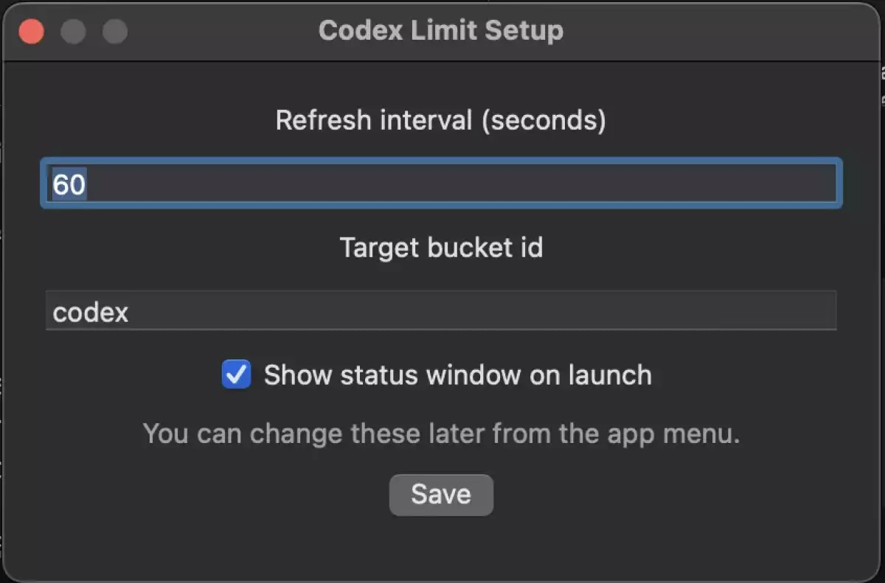885x583 pixels.
Task: Click the highlighted "60" value
Action: click(x=69, y=184)
